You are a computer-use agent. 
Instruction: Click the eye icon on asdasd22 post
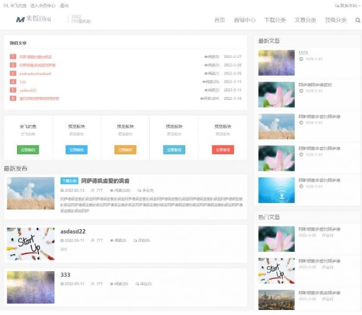(112, 241)
